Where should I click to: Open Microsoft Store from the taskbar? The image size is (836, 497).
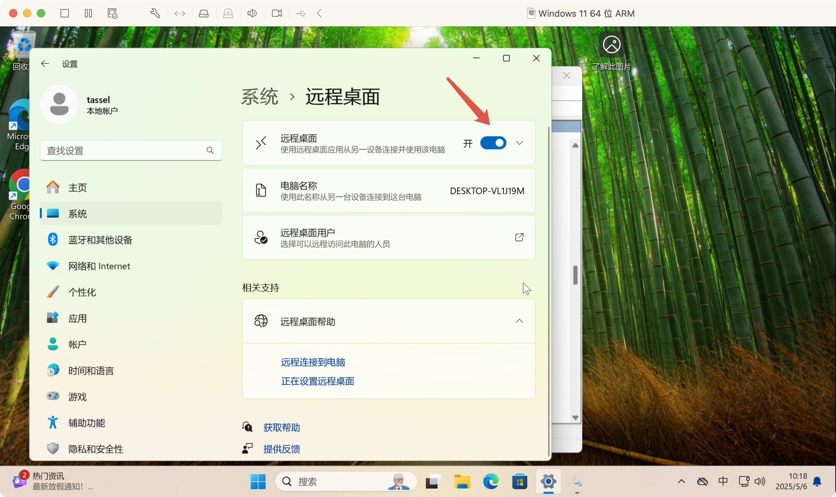point(520,482)
